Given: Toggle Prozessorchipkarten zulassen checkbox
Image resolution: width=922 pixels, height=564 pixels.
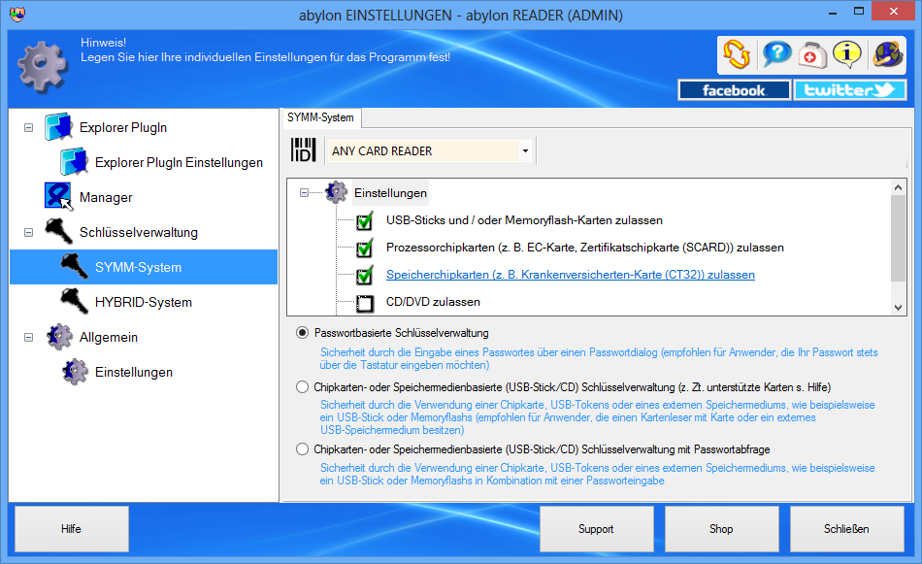Looking at the screenshot, I should [x=365, y=249].
